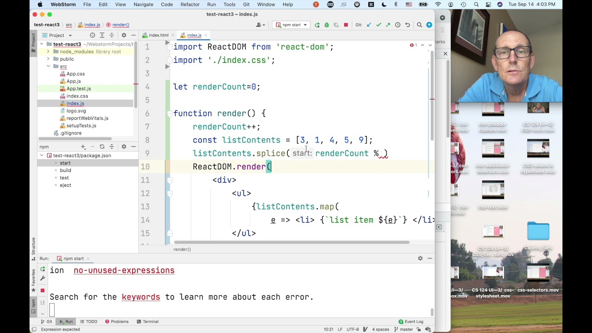592x333 pixels.
Task: Show Git history clock icon
Action: 398,25
